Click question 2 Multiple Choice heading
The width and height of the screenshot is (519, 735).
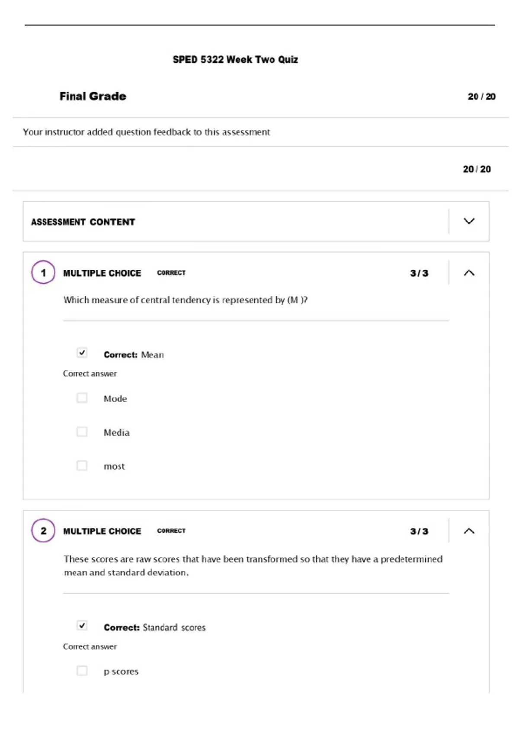102,531
